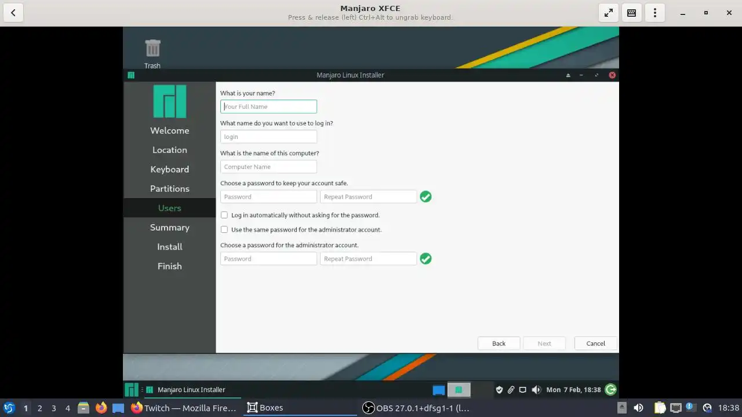Click the paperclip clipboard icon in guest tray
Screen dimensions: 742x417
[x=511, y=390]
